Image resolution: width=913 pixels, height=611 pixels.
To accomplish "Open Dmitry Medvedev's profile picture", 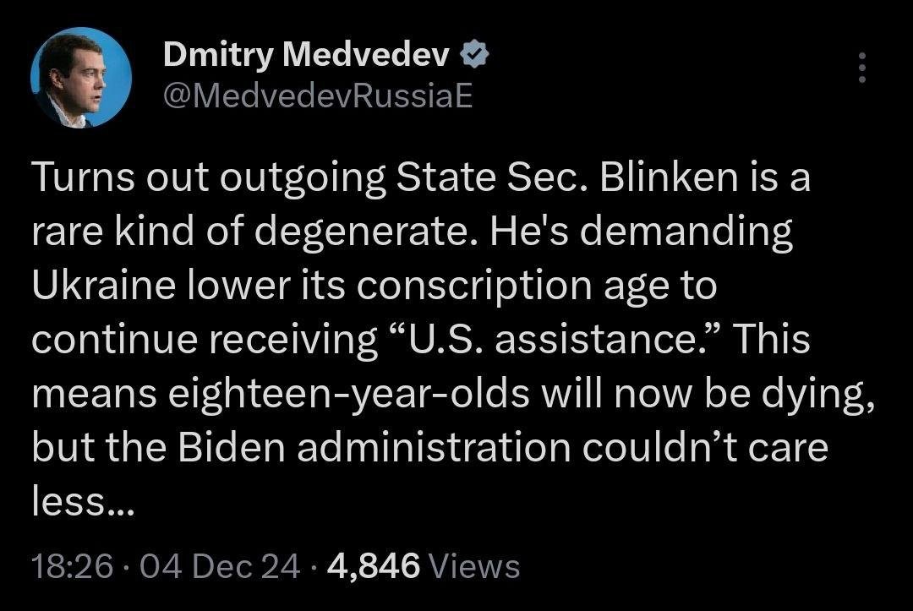I will pos(81,78).
